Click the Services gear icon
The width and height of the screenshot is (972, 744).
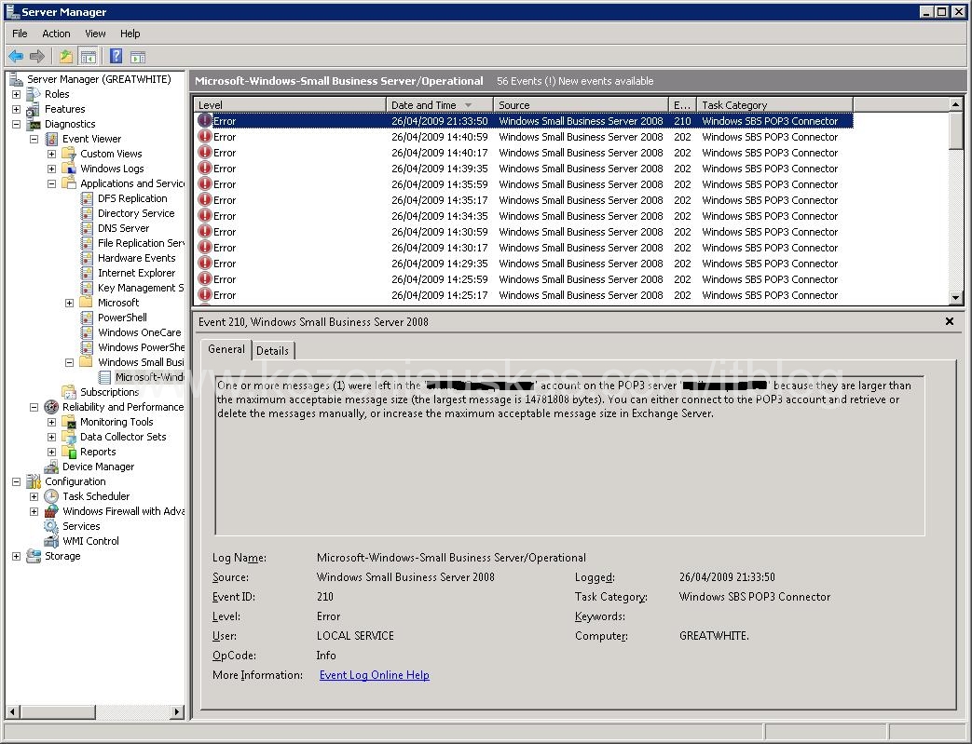[x=51, y=526]
